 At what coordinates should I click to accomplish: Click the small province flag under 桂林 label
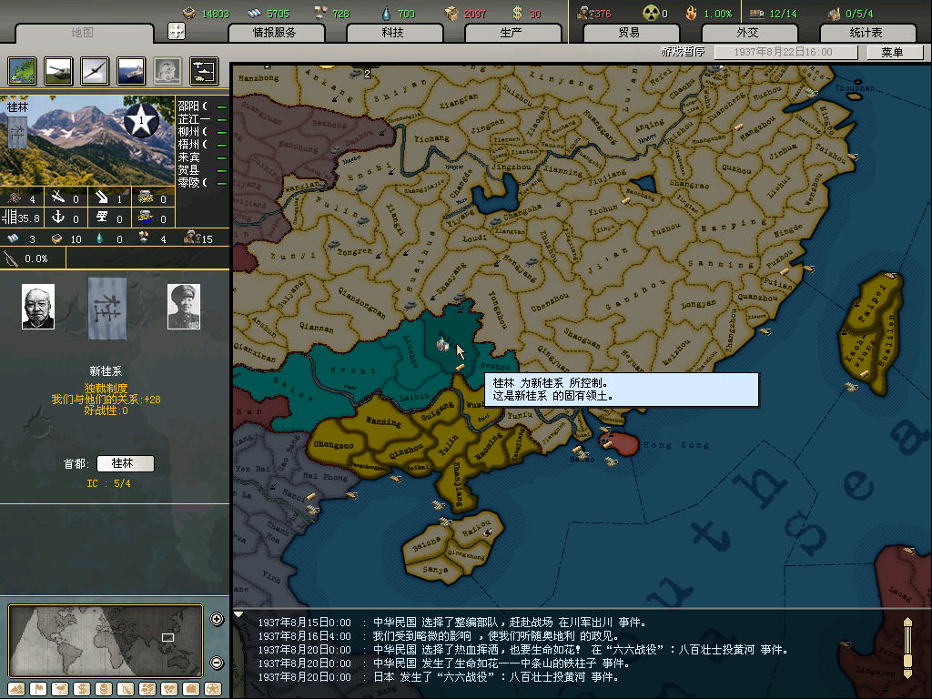(x=16, y=132)
